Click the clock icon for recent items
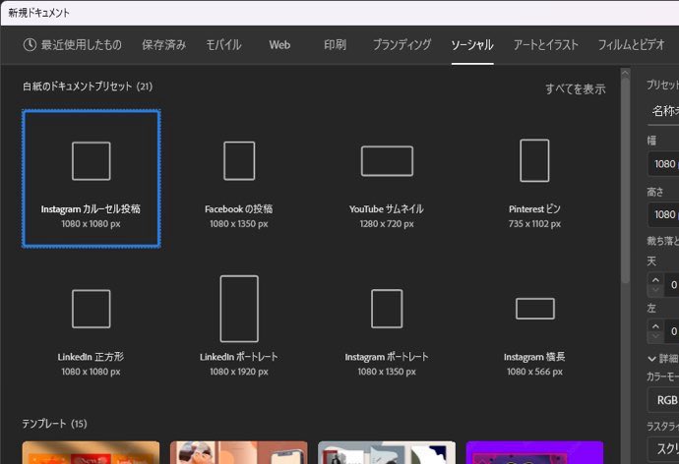This screenshot has height=464, width=679. (30, 44)
